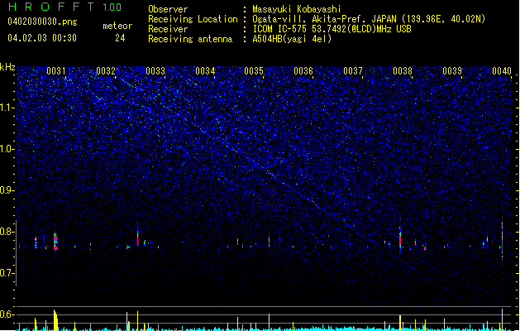Viewport: 520px width, 331px height.
Task: Click the widest yellow intensity bar below 0031
Action: (x=55, y=320)
